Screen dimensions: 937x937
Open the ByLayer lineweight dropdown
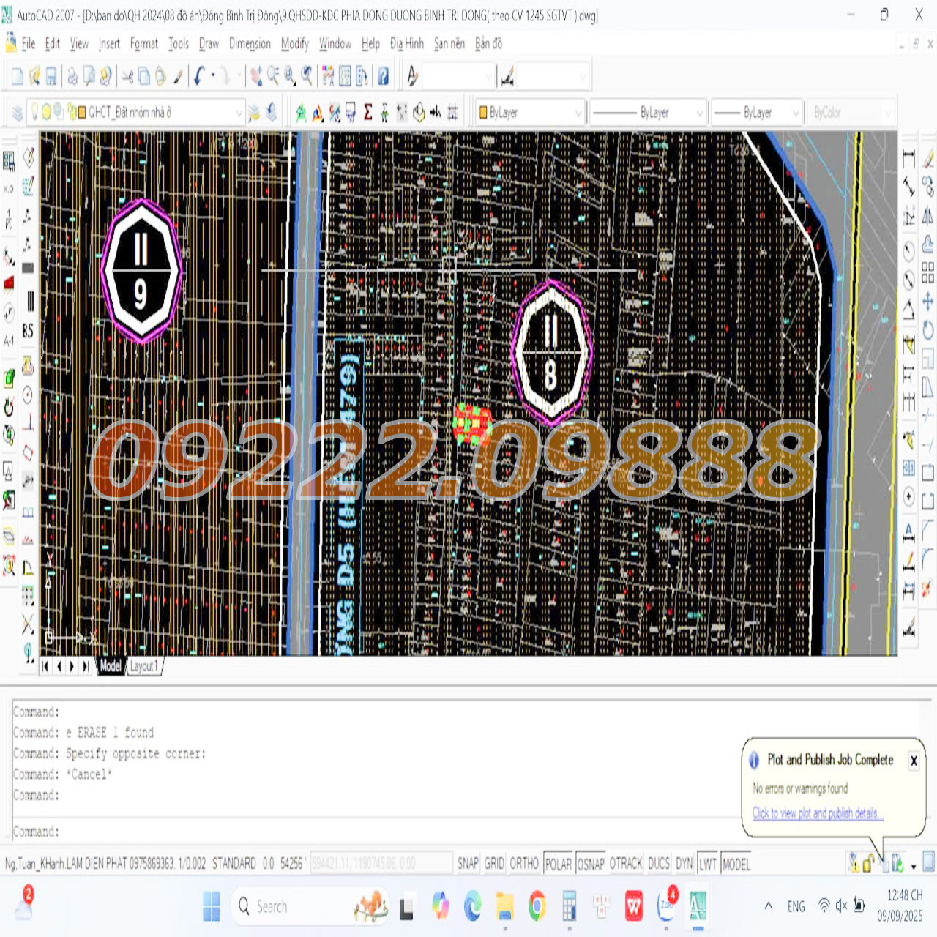pos(795,113)
